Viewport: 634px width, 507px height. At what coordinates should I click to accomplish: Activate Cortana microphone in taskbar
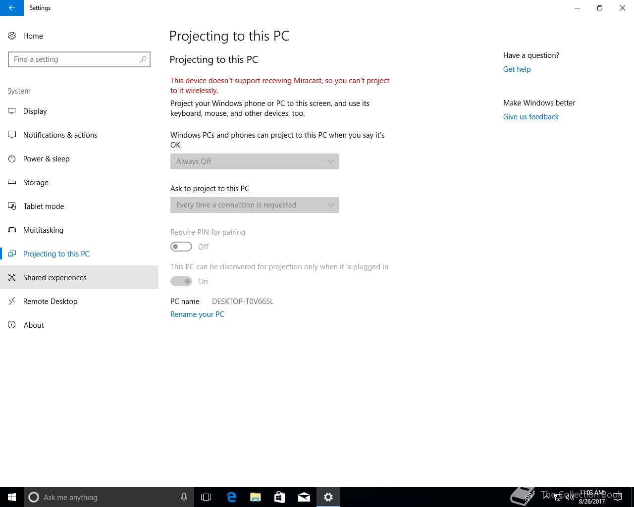click(x=184, y=497)
